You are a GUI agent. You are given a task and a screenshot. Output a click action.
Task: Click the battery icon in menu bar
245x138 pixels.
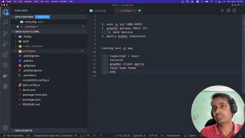point(207,2)
